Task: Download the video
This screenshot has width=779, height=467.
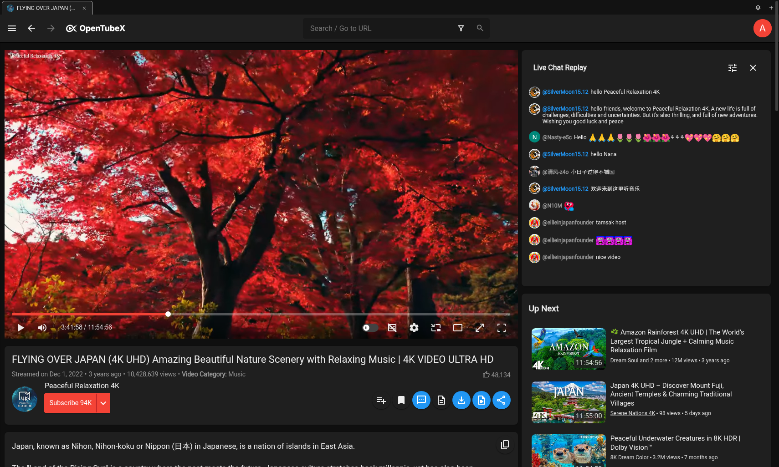Action: click(461, 400)
